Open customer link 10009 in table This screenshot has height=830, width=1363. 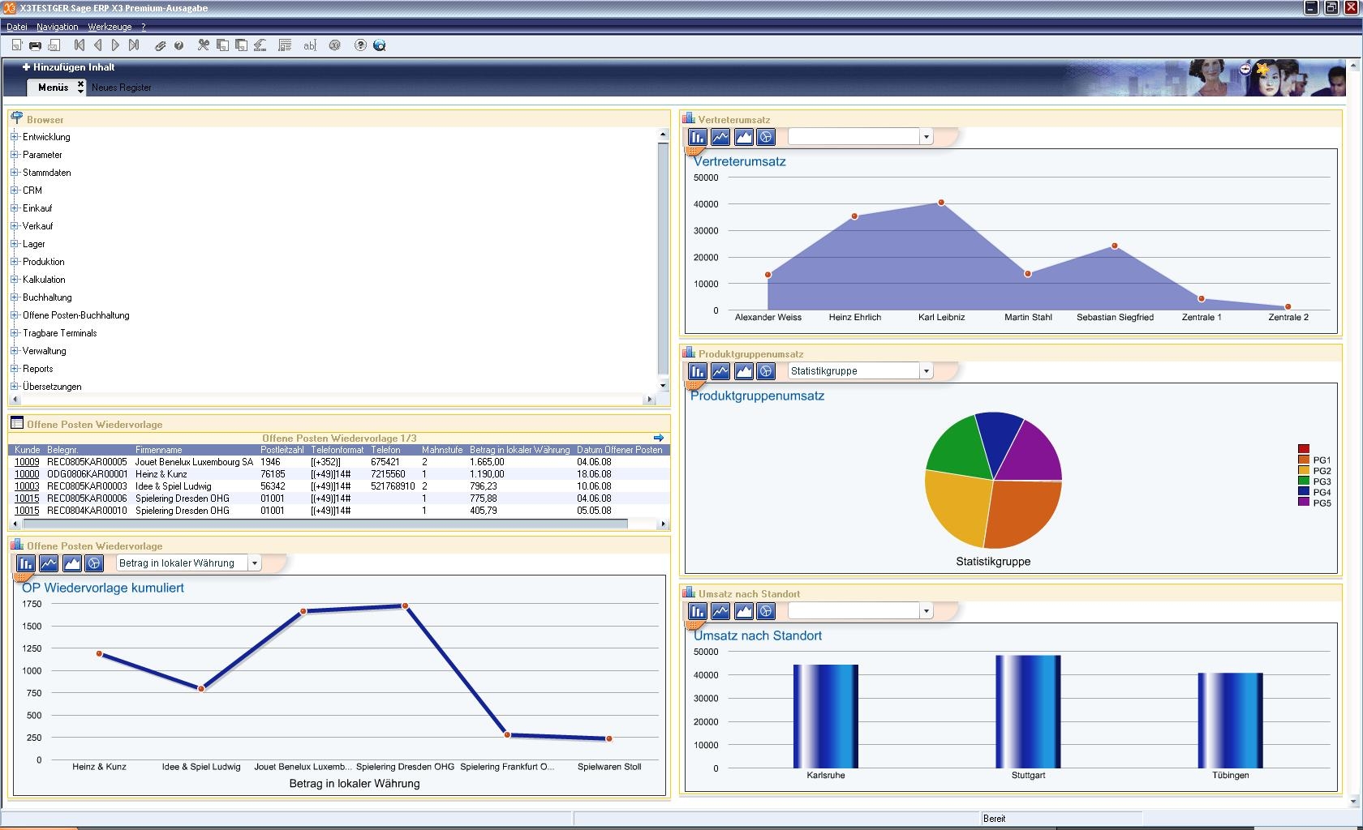point(27,462)
